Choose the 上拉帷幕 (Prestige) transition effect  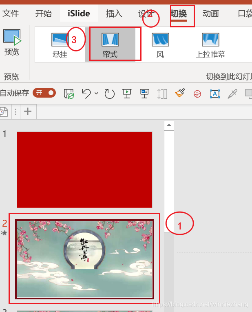(210, 45)
